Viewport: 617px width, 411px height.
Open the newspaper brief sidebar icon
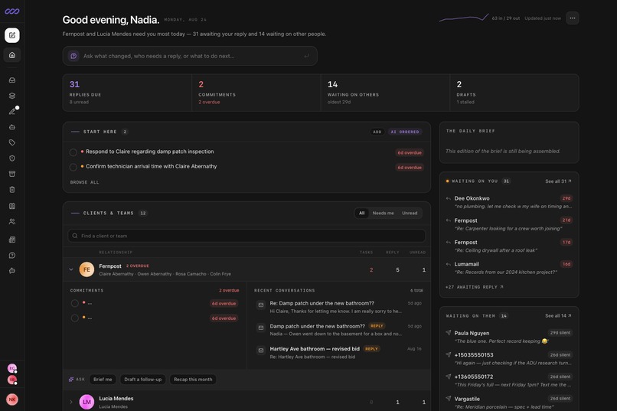coord(12,240)
